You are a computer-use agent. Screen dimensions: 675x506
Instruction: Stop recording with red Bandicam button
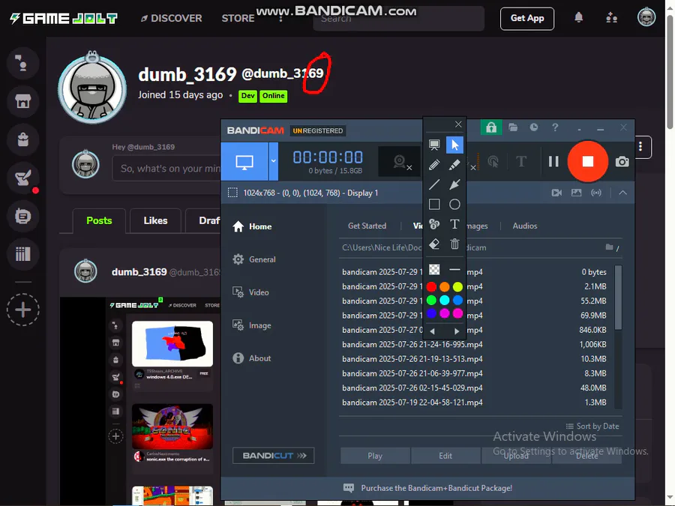pyautogui.click(x=587, y=161)
